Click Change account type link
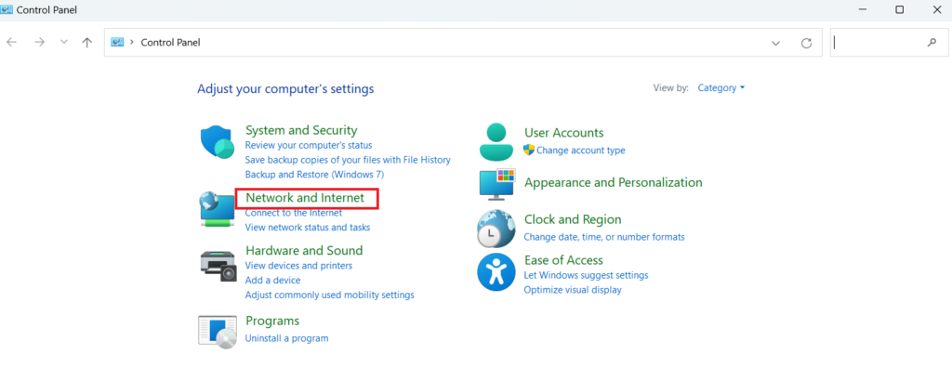The height and width of the screenshot is (381, 952). tap(580, 151)
